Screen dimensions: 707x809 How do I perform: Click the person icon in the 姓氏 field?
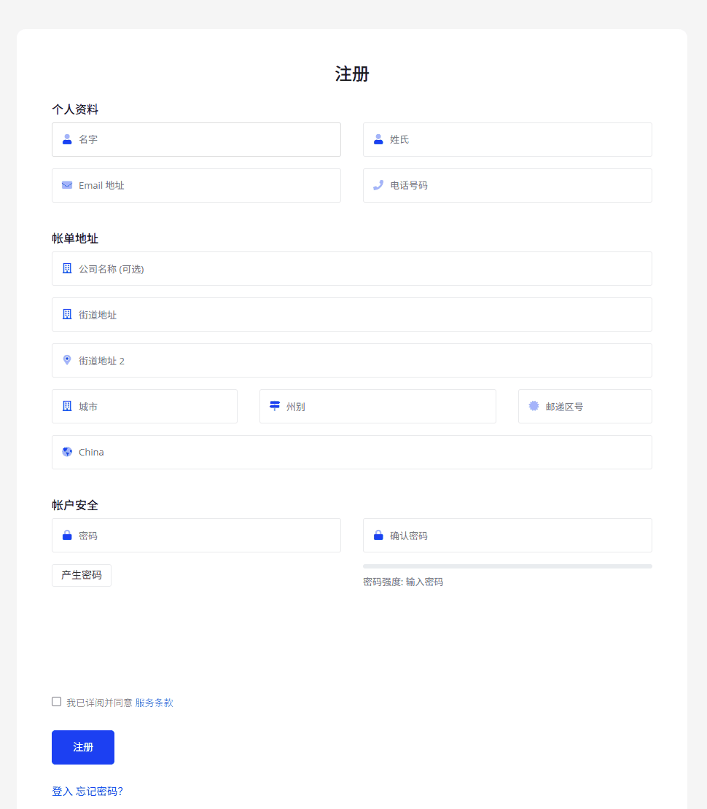[378, 139]
